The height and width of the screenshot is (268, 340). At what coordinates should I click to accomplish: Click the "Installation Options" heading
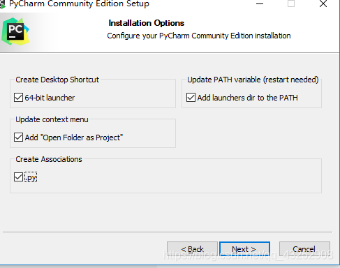147,23
